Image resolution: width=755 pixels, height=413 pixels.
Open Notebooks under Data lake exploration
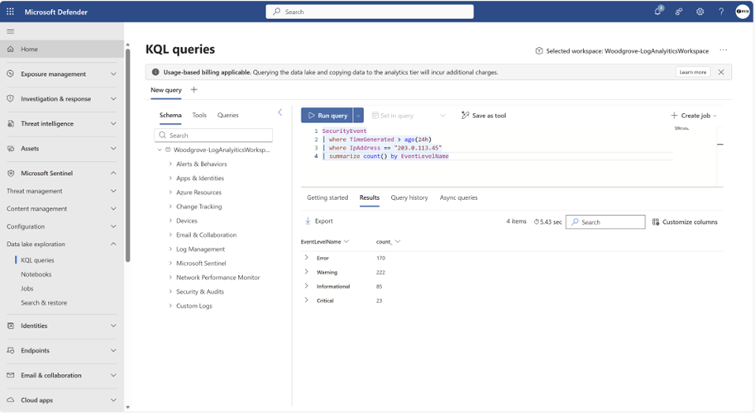(x=36, y=274)
